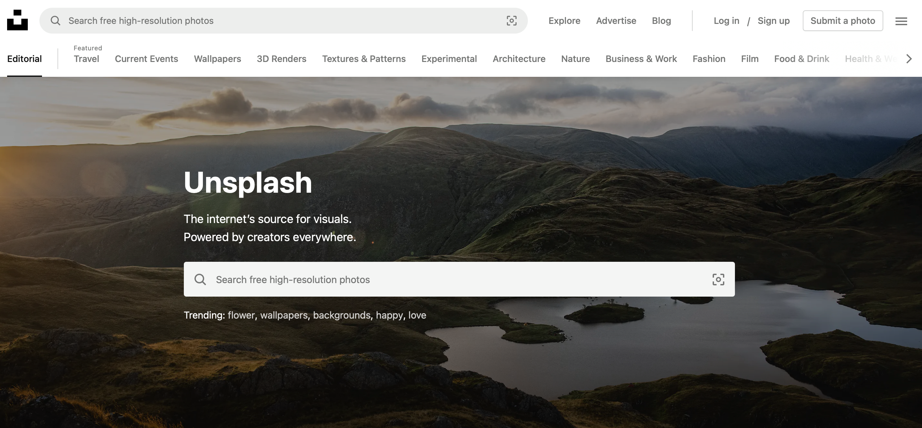
Task: Open visual search in the top search bar
Action: [x=511, y=21]
